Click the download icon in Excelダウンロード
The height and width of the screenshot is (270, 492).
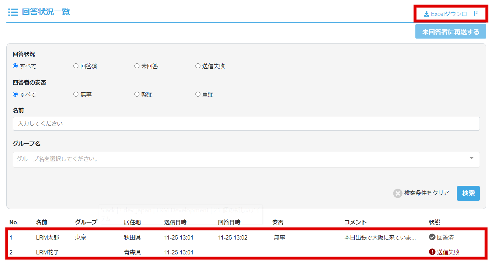click(x=426, y=14)
